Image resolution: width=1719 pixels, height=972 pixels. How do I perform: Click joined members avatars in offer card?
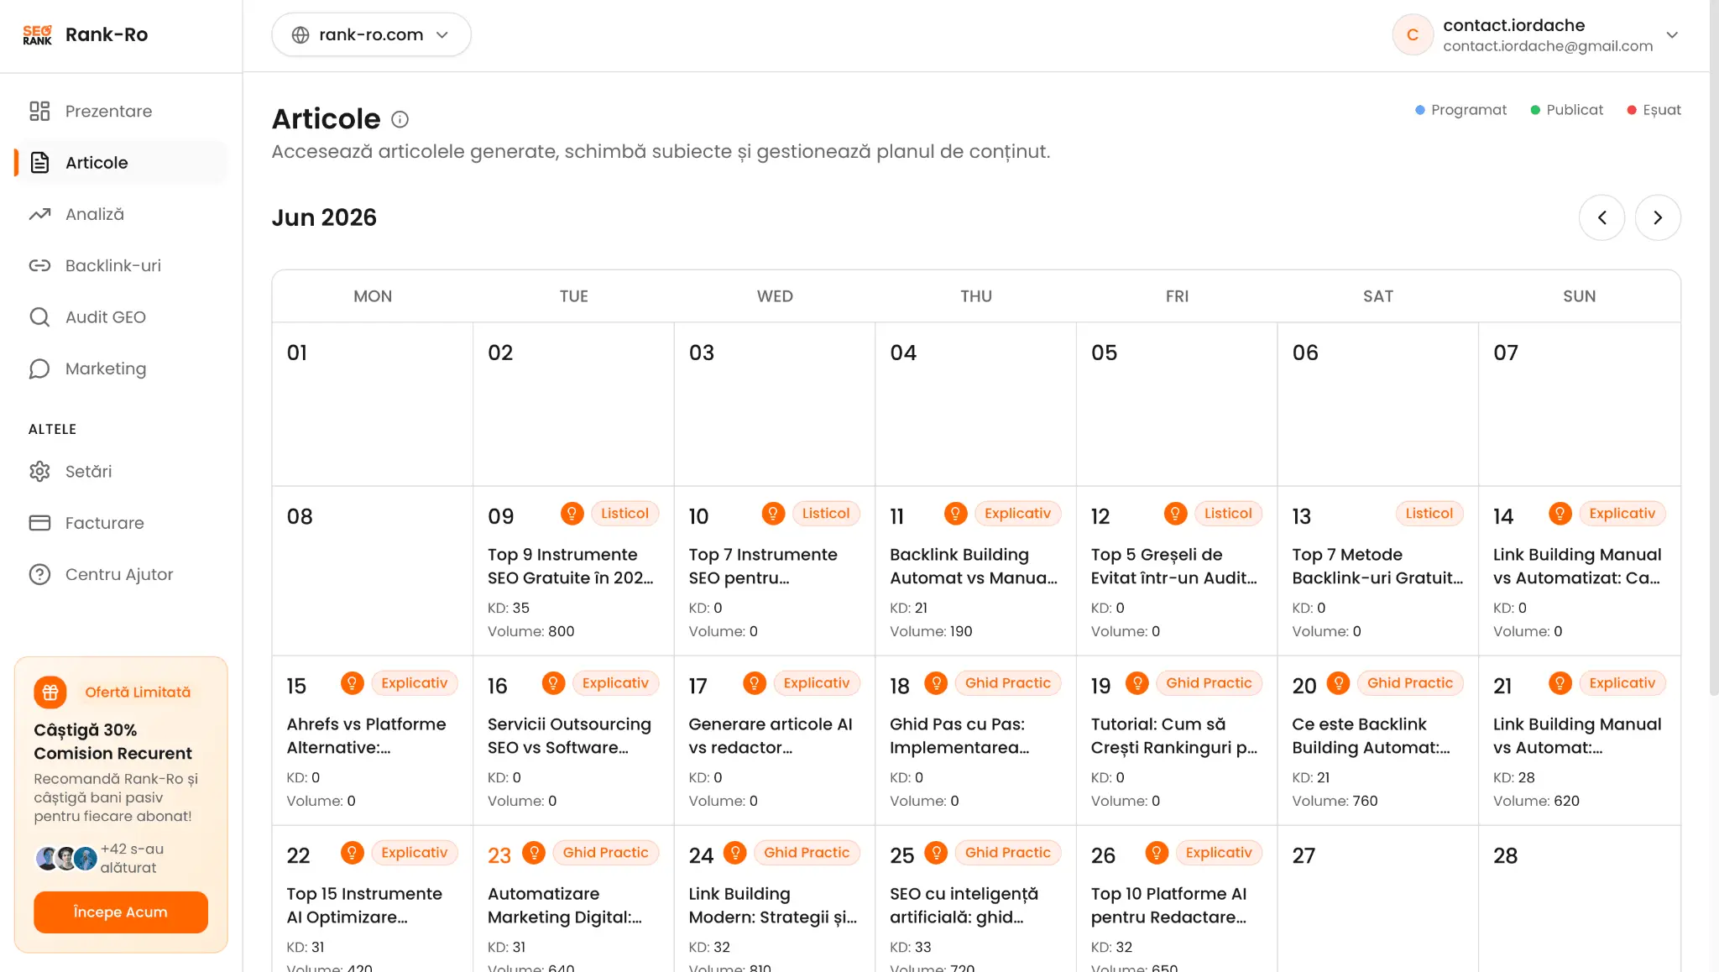66,859
